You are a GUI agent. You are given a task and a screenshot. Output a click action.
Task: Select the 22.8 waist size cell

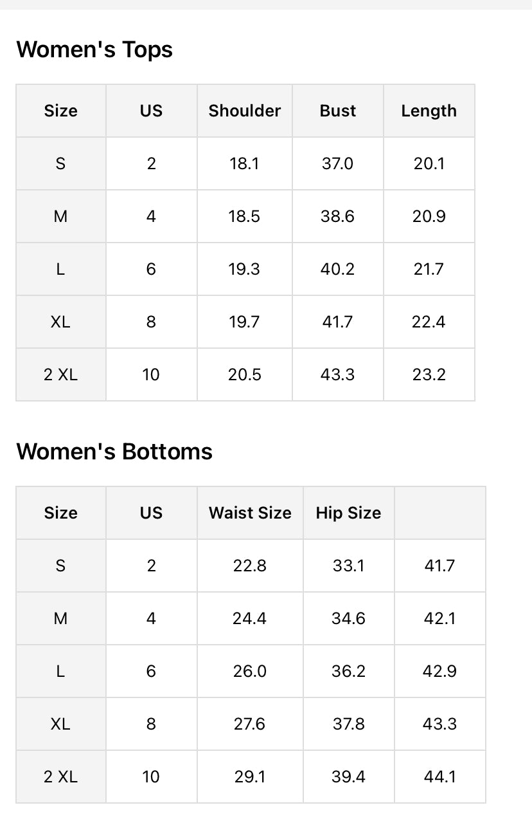coord(250,566)
